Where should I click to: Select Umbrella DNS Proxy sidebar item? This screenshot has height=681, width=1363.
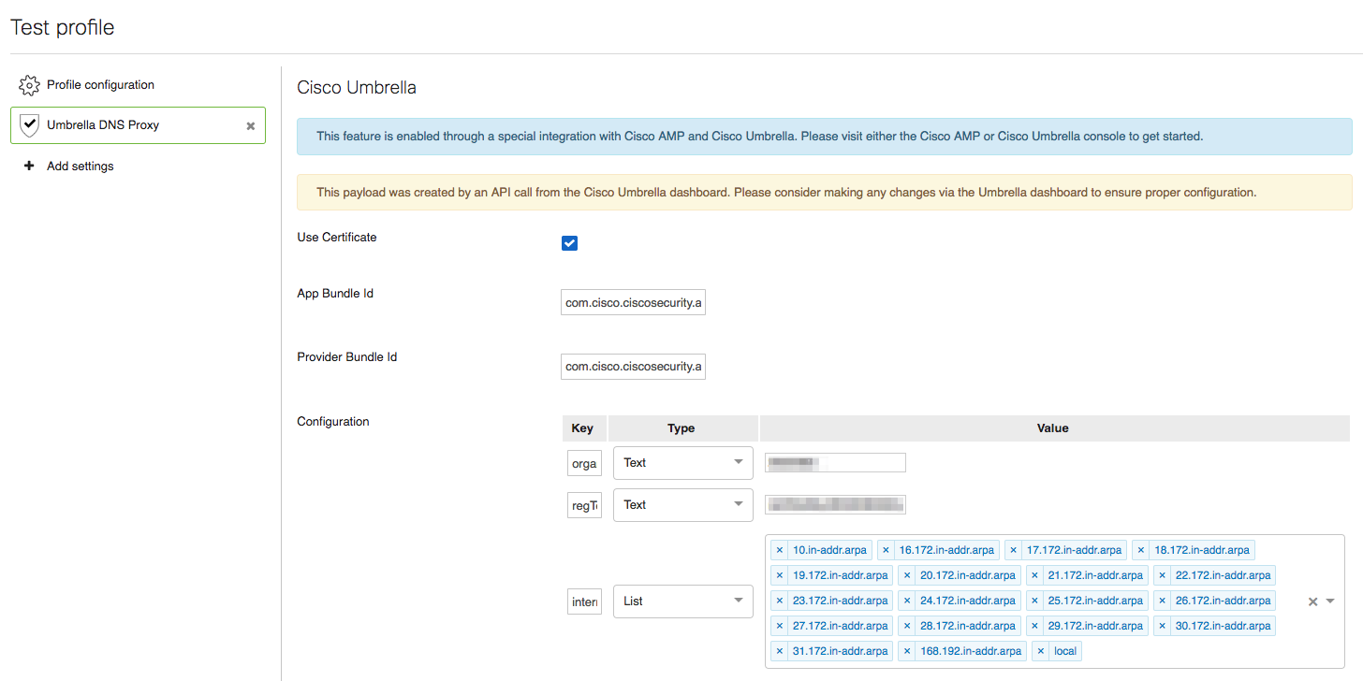[x=138, y=124]
